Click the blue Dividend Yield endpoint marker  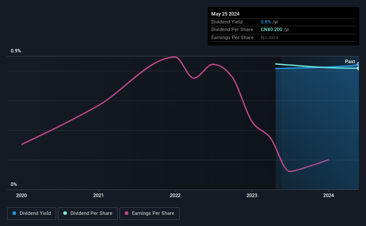tap(358, 65)
